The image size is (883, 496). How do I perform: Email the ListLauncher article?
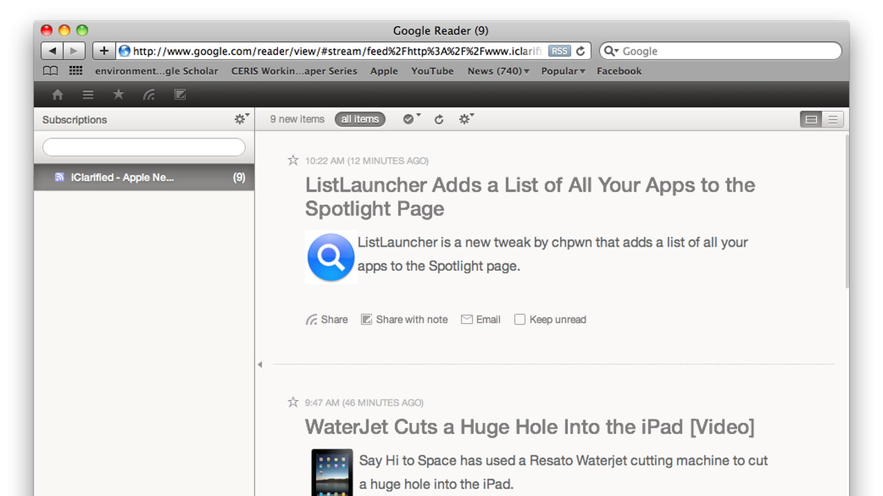(481, 320)
